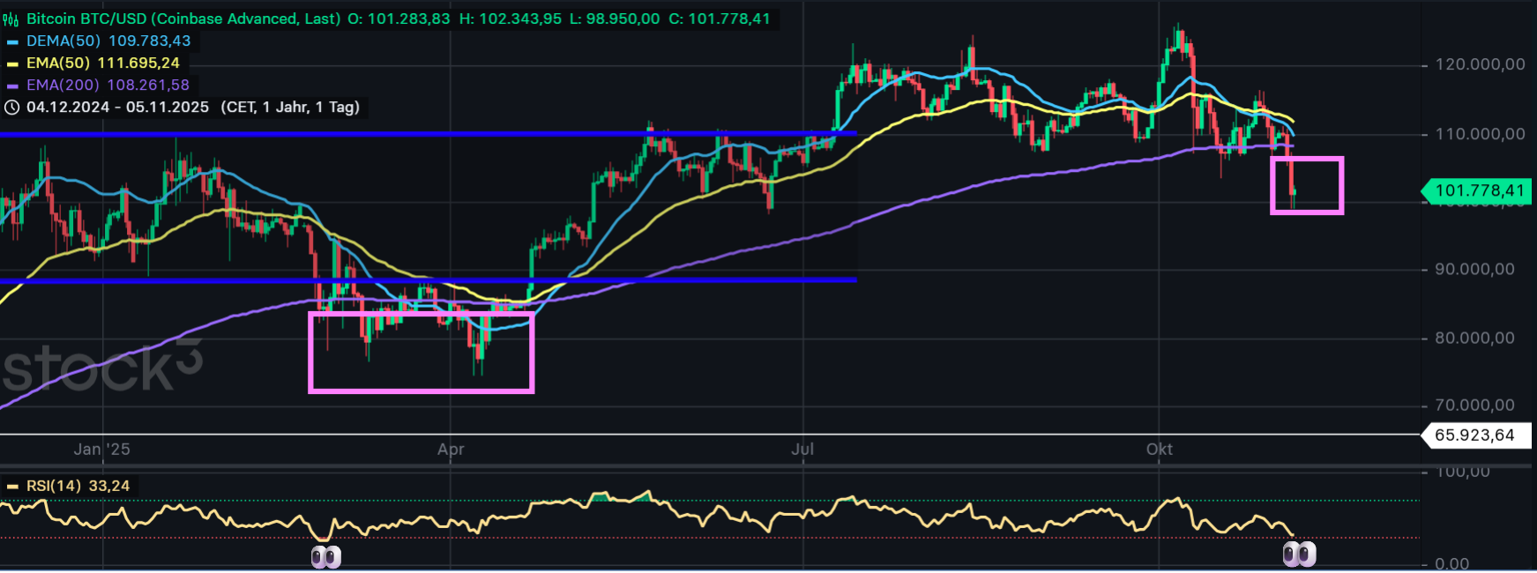Click the yellow EMA(50) legend color marker
Image resolution: width=1537 pixels, height=573 pixels.
click(x=12, y=63)
